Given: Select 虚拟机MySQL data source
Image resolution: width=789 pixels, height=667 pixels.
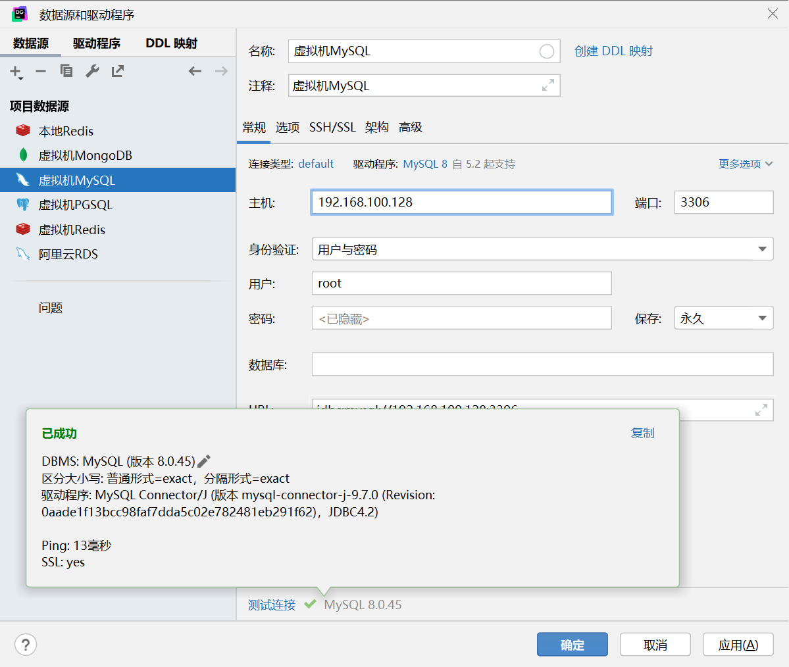Looking at the screenshot, I should tap(118, 180).
